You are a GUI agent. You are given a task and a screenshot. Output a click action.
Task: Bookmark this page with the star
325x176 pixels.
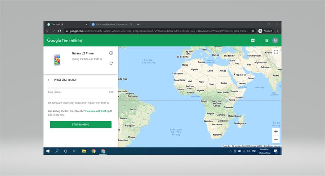click(x=253, y=31)
